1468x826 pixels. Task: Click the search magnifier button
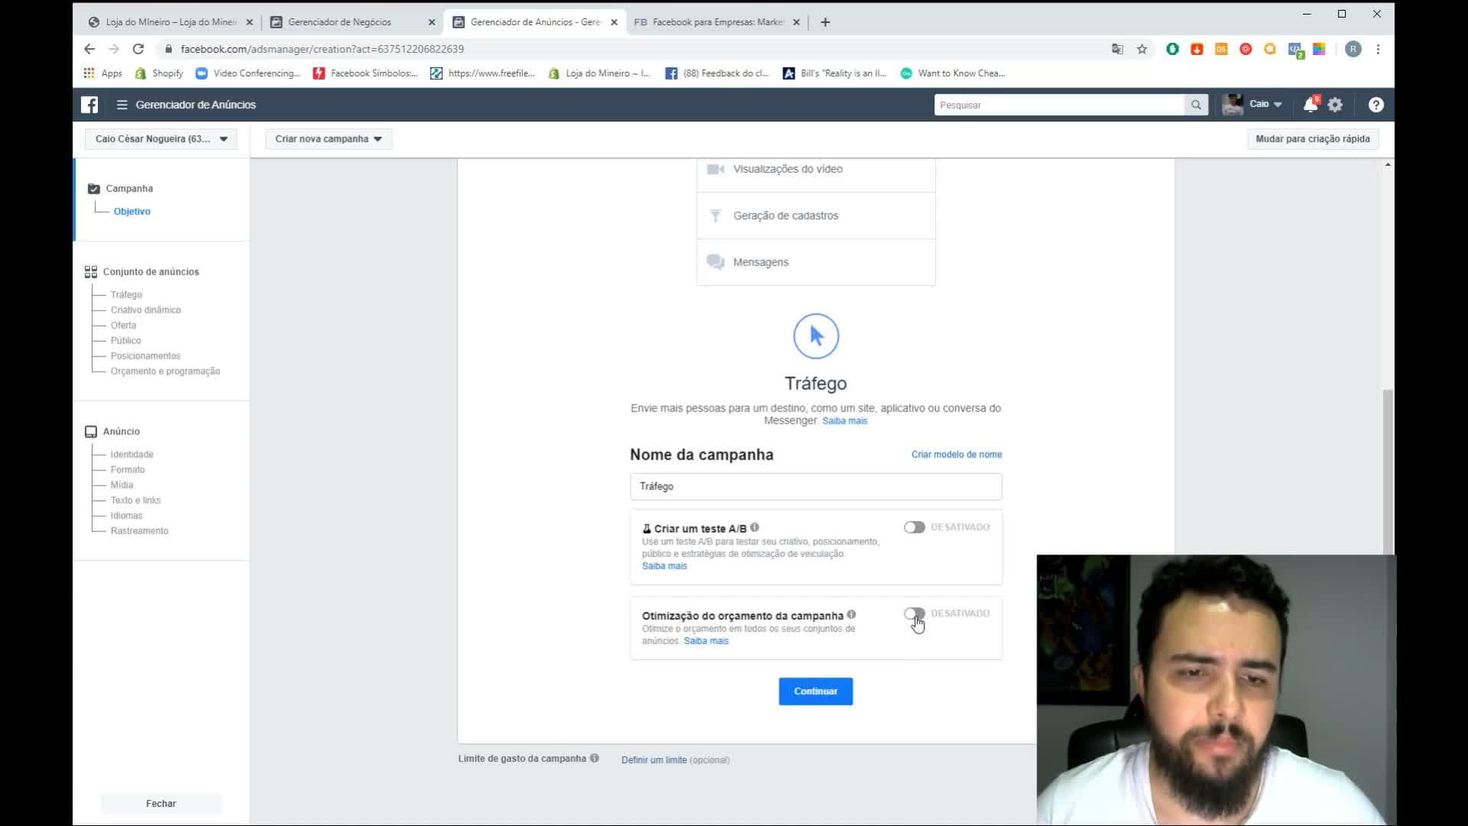(x=1196, y=105)
